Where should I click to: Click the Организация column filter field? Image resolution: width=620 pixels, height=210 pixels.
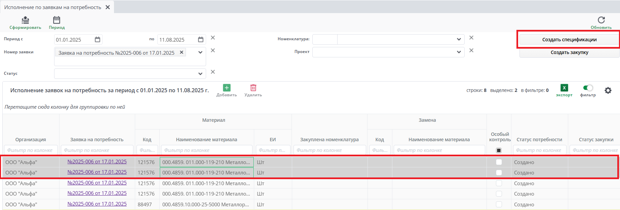click(x=31, y=150)
